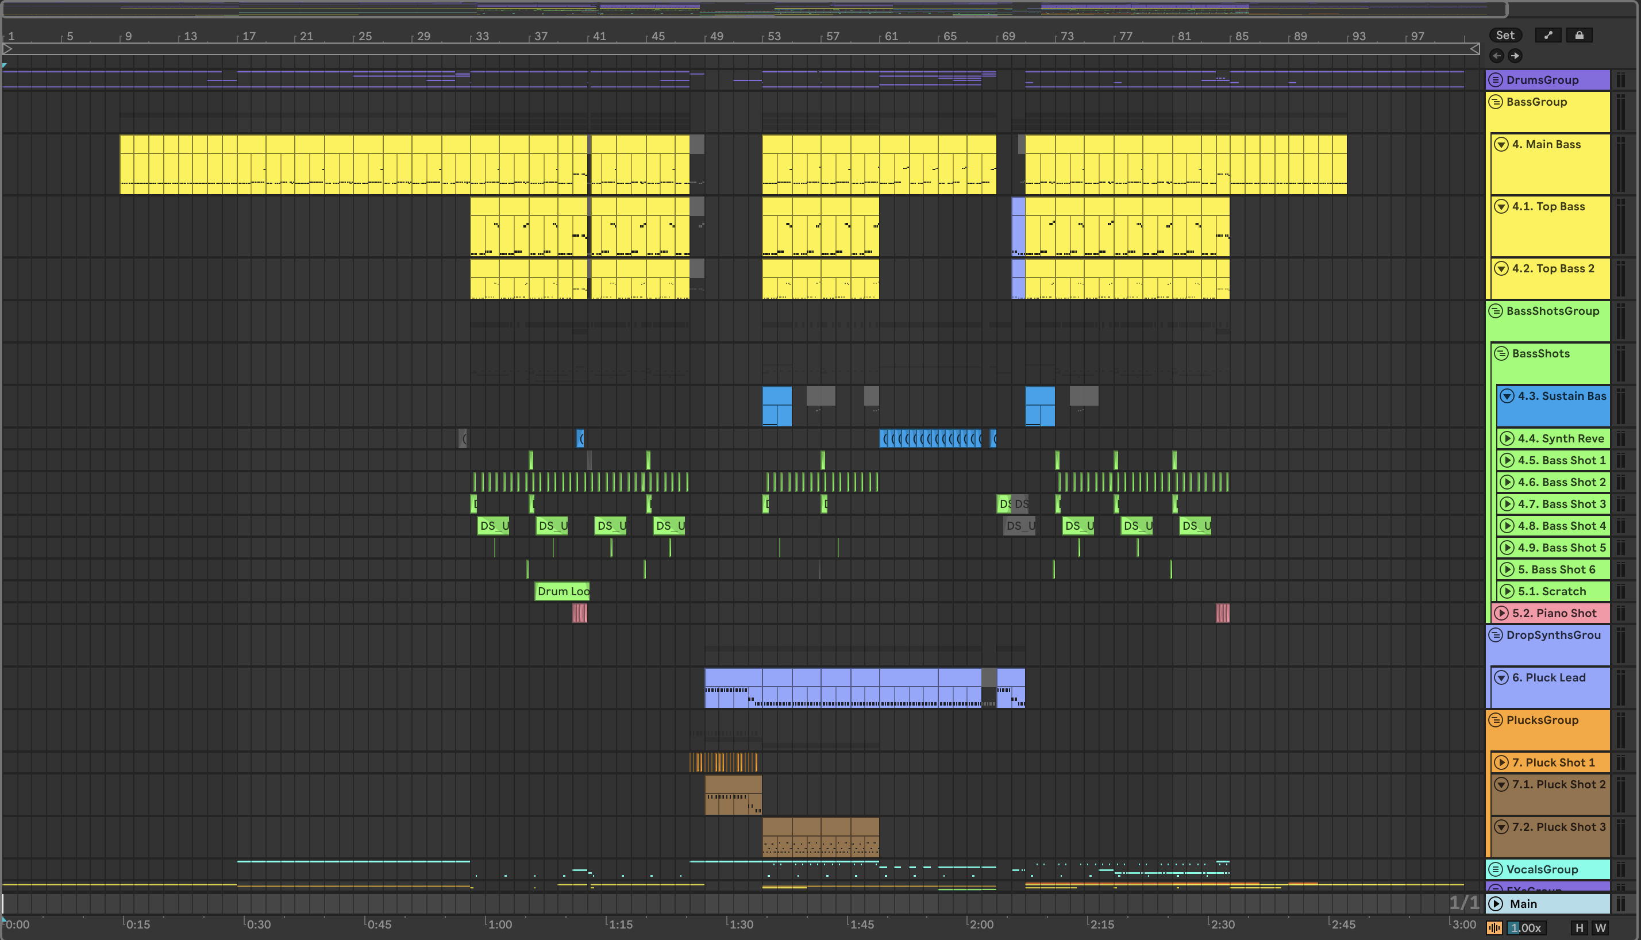This screenshot has width=1641, height=940.
Task: Click the lock envelopes padlock icon
Action: (1579, 36)
